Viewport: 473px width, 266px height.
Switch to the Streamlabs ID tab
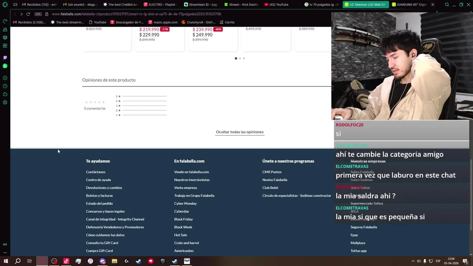(x=202, y=4)
